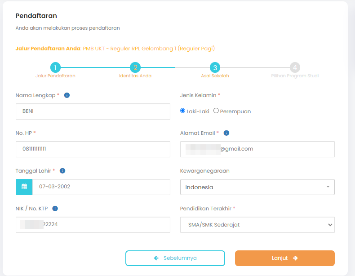Click the Lanjut button
Screen dimensions: 355x276
[x=285, y=258]
